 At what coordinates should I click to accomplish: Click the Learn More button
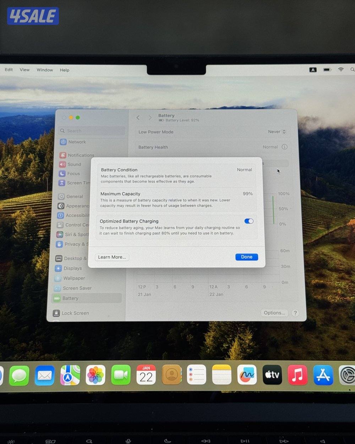(112, 257)
